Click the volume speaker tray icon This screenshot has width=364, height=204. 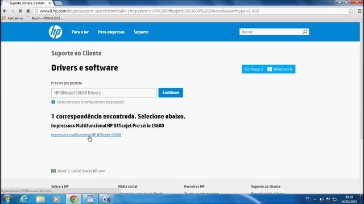pyautogui.click(x=321, y=199)
